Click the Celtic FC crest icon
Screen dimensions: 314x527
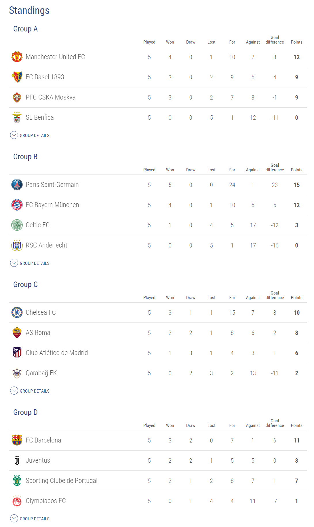(17, 225)
